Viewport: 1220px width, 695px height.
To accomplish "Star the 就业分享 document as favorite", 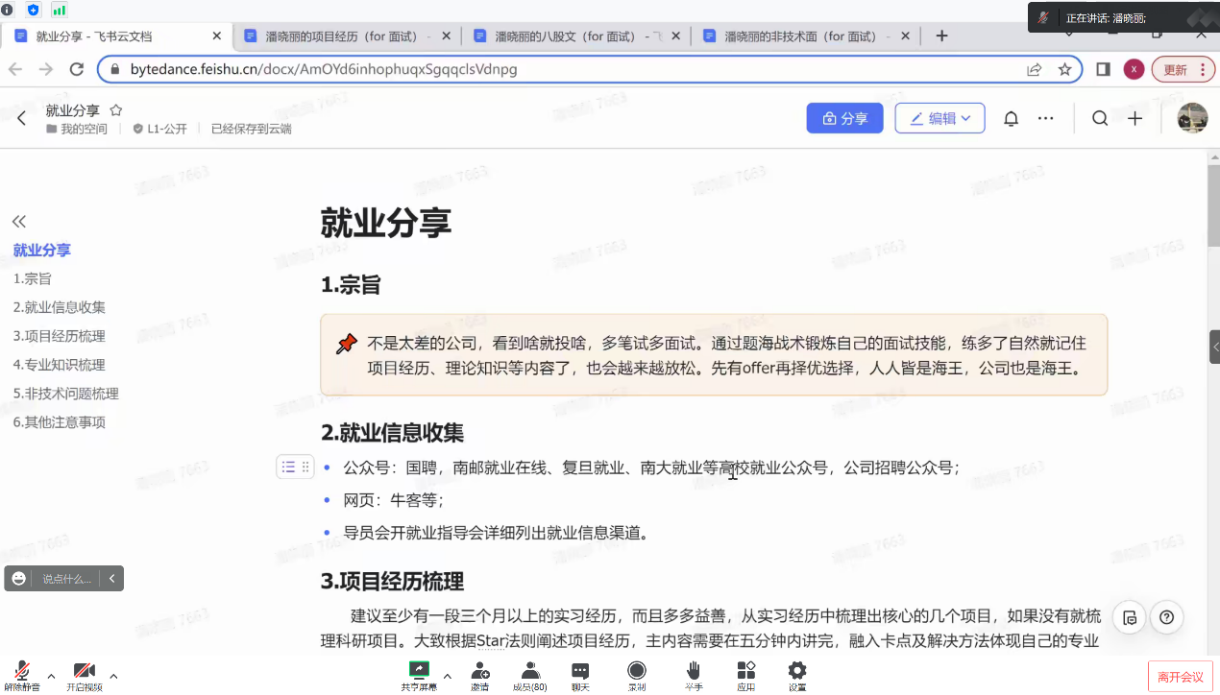I will (x=116, y=110).
